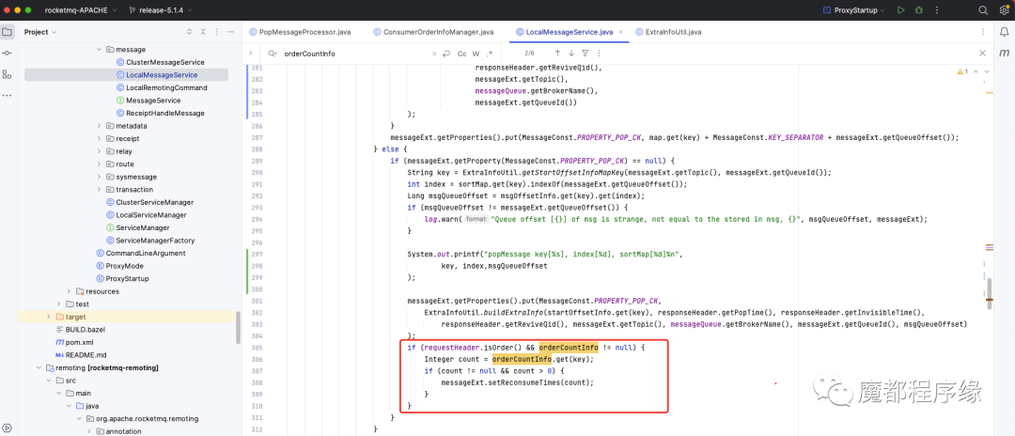This screenshot has width=1015, height=436.
Task: Open the Commit tool window icon
Action: [x=8, y=53]
